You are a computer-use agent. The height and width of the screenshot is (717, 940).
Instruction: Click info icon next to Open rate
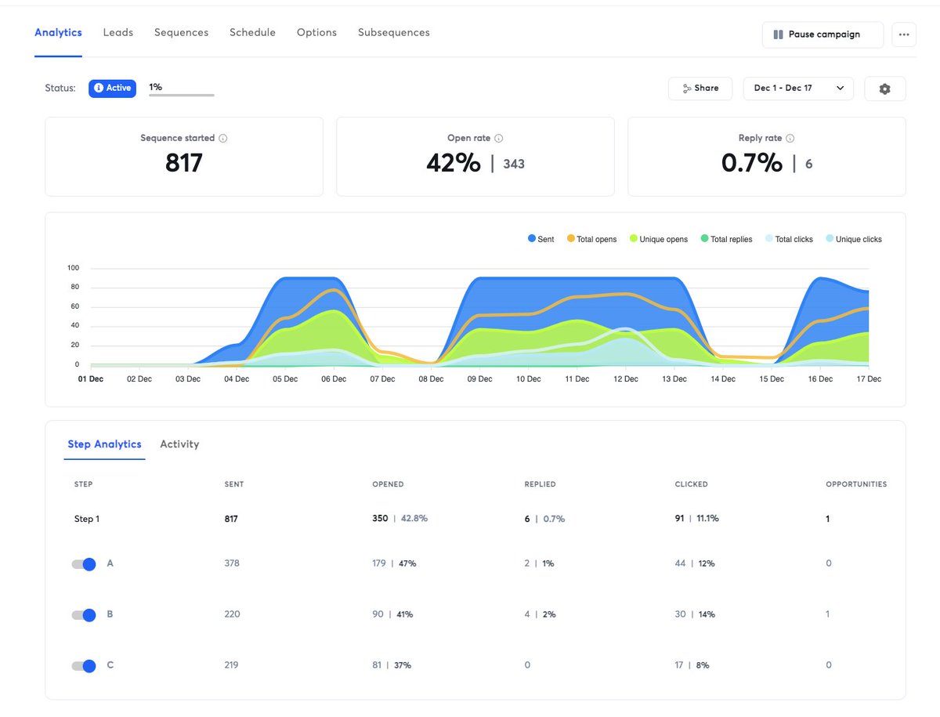499,139
